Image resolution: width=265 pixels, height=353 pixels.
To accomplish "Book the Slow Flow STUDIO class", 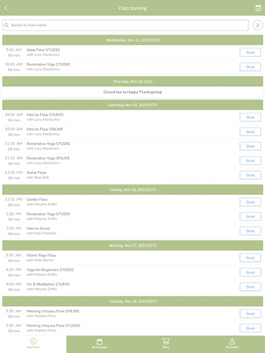I will (250, 53).
